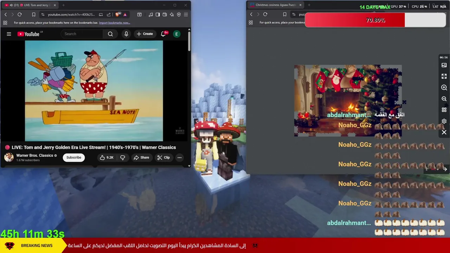Open the media playlist music note icon
Image resolution: width=450 pixels, height=253 pixels.
click(151, 14)
